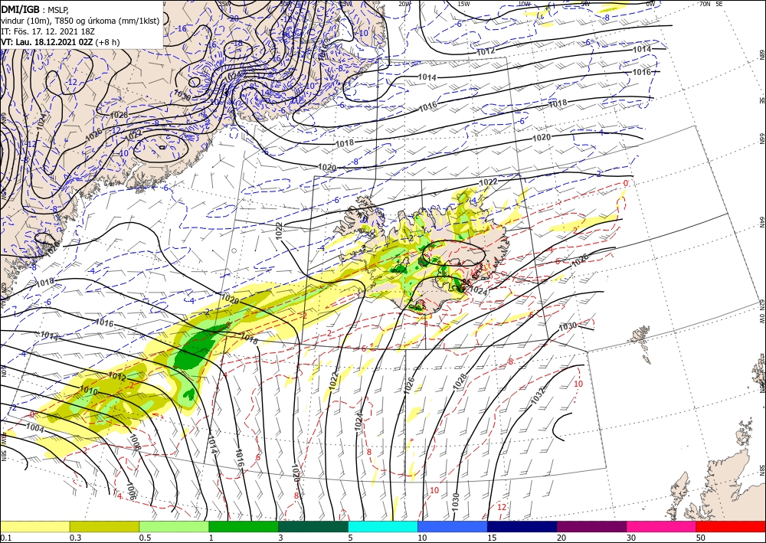The image size is (766, 543).
Task: Click the 1004 isobar label
Action: (x=34, y=428)
